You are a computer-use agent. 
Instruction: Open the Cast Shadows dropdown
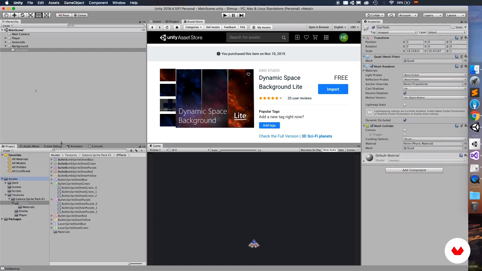[435, 89]
